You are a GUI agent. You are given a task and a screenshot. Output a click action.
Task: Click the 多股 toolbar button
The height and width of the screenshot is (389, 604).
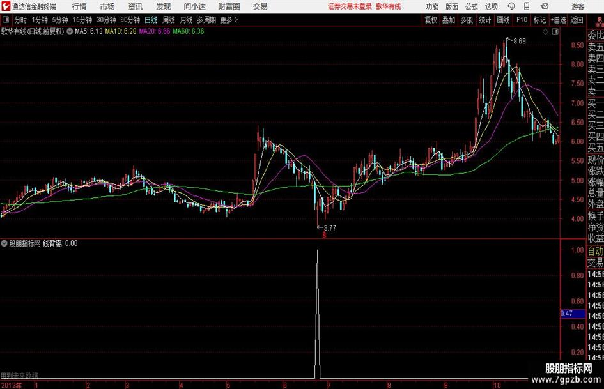click(x=467, y=20)
